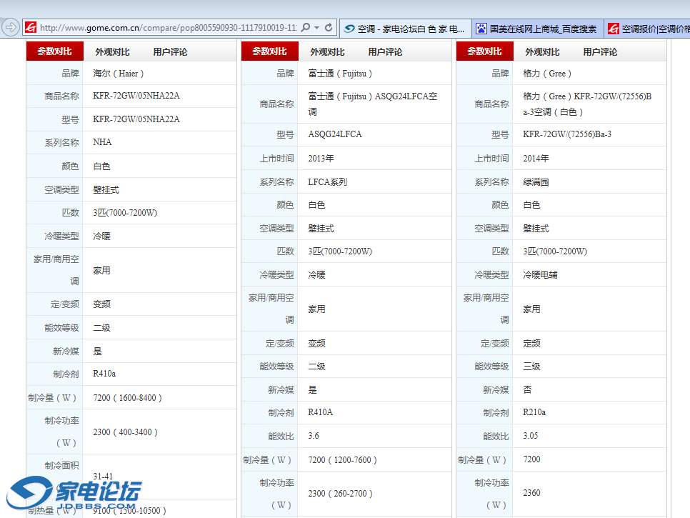Click the page refresh icon
The width and height of the screenshot is (690, 518).
click(329, 28)
